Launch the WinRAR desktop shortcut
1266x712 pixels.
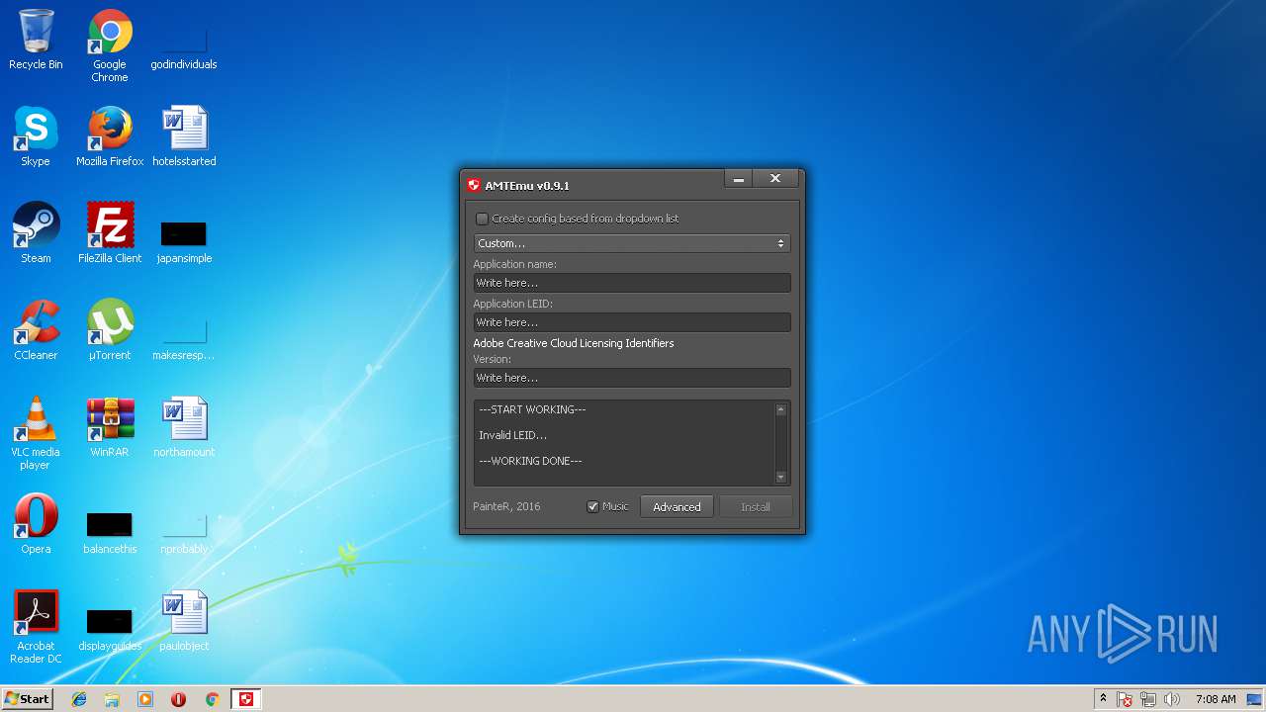coord(110,427)
